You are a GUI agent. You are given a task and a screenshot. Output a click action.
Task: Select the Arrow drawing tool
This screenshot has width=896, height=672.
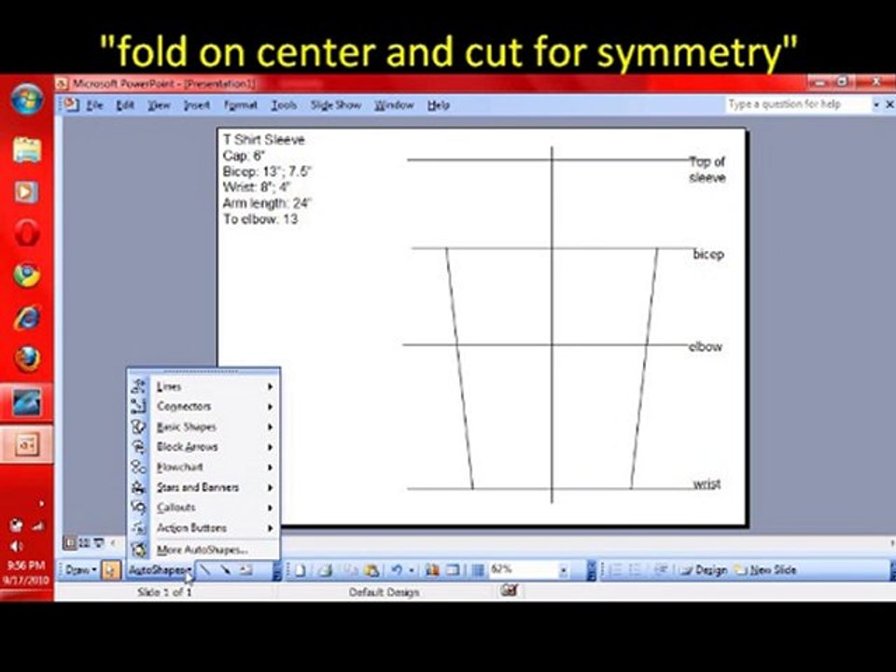pyautogui.click(x=226, y=569)
